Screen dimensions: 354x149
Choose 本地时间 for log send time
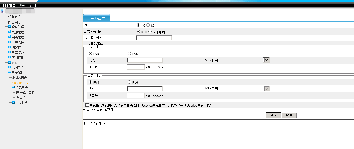(x=150, y=32)
